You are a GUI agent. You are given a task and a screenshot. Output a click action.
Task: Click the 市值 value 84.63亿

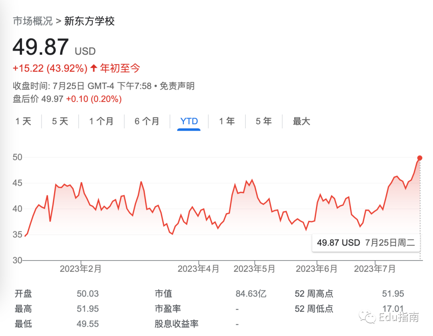pos(251,293)
